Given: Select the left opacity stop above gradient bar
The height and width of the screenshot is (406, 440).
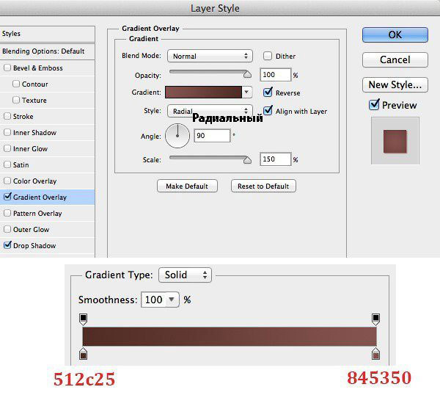Looking at the screenshot, I should click(x=83, y=319).
